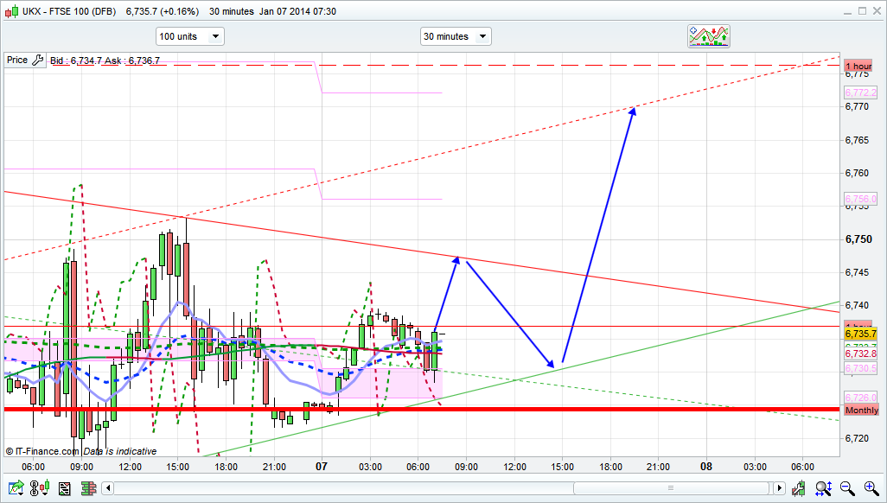The height and width of the screenshot is (503, 887).
Task: Zoom out on the chart
Action: click(848, 489)
